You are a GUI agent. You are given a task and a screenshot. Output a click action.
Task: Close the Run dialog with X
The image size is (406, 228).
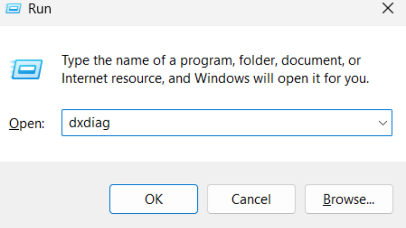coord(388,9)
